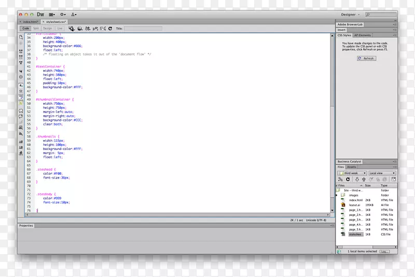
Task: Toggle Syntax Error Alerts icon
Action: (x=21, y=103)
